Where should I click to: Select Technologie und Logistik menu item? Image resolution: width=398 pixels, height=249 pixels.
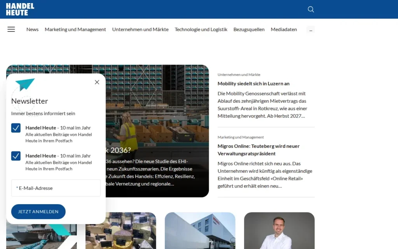tap(201, 30)
